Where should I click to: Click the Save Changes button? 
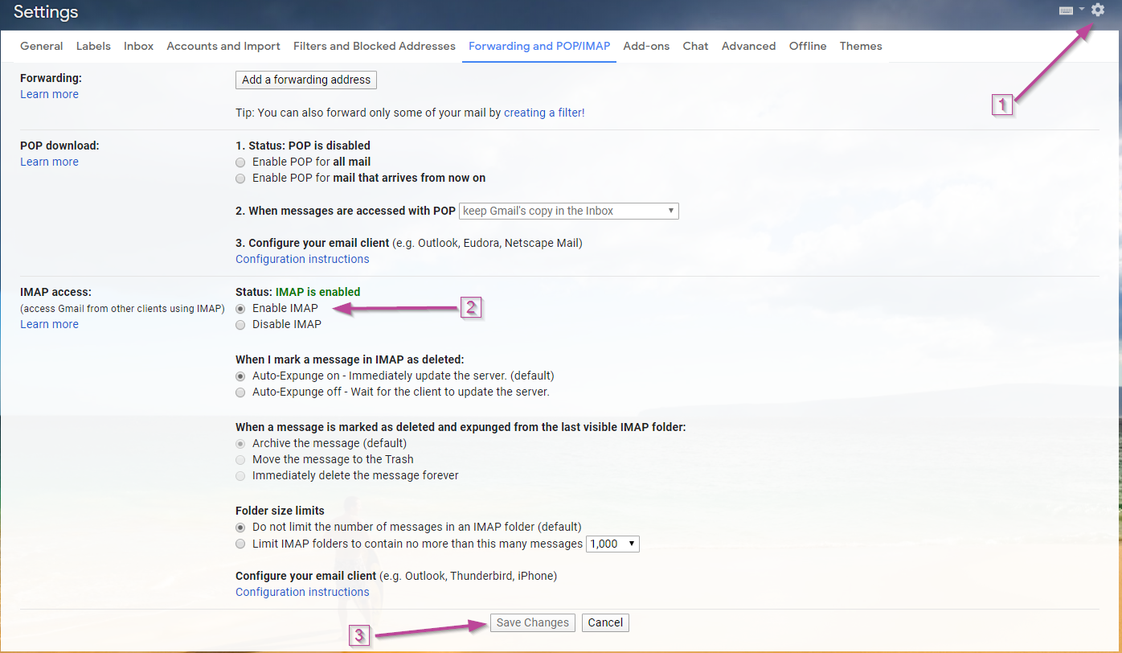coord(532,622)
